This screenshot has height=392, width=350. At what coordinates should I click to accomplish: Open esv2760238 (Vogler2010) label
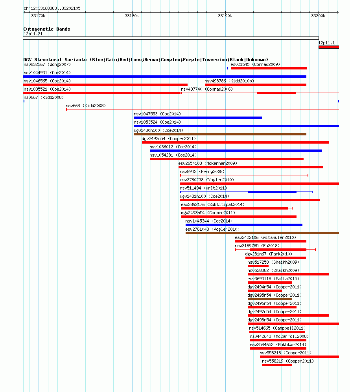(x=207, y=180)
